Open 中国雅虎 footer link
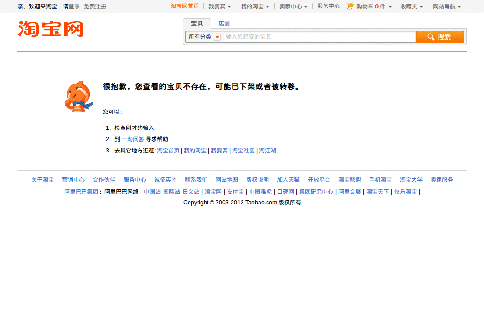The image size is (484, 321). point(260,192)
